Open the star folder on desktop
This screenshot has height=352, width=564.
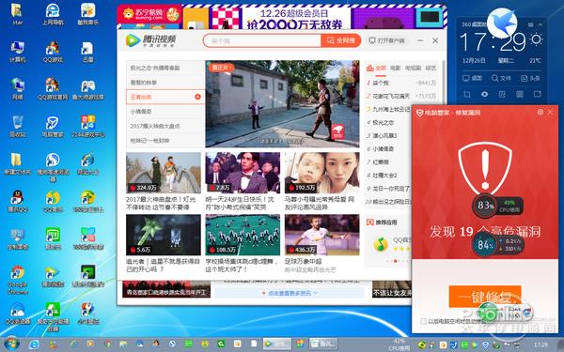point(17,13)
